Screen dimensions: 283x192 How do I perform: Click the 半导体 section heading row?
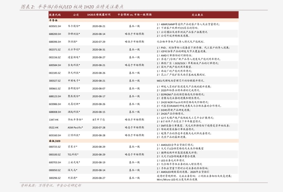[144, 20]
